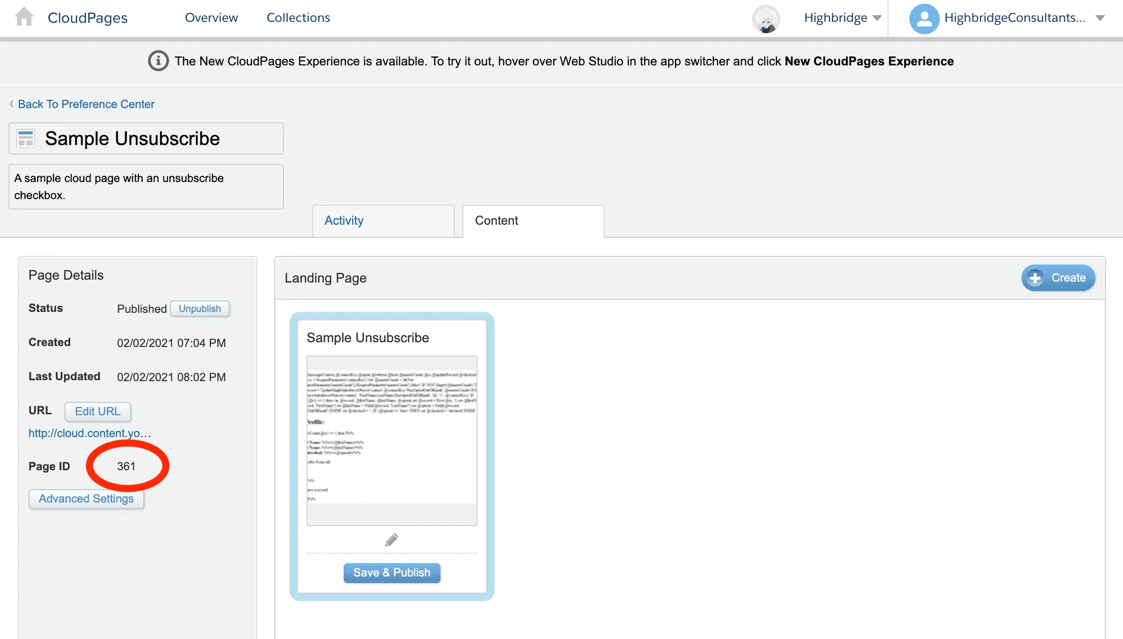Click the pencil edit icon under thumbnail
Screen dimensions: 1123x639
pyautogui.click(x=392, y=540)
